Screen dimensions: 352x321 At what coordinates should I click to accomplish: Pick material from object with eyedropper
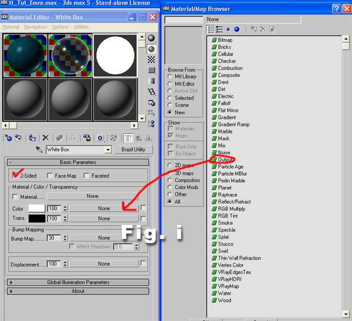[40, 150]
